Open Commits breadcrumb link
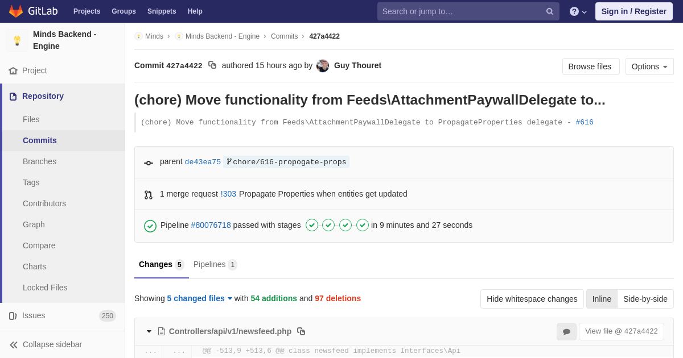 284,36
